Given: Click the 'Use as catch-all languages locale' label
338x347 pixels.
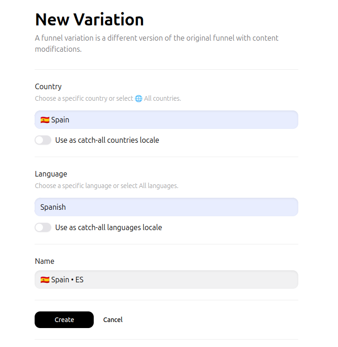Looking at the screenshot, I should [x=109, y=227].
